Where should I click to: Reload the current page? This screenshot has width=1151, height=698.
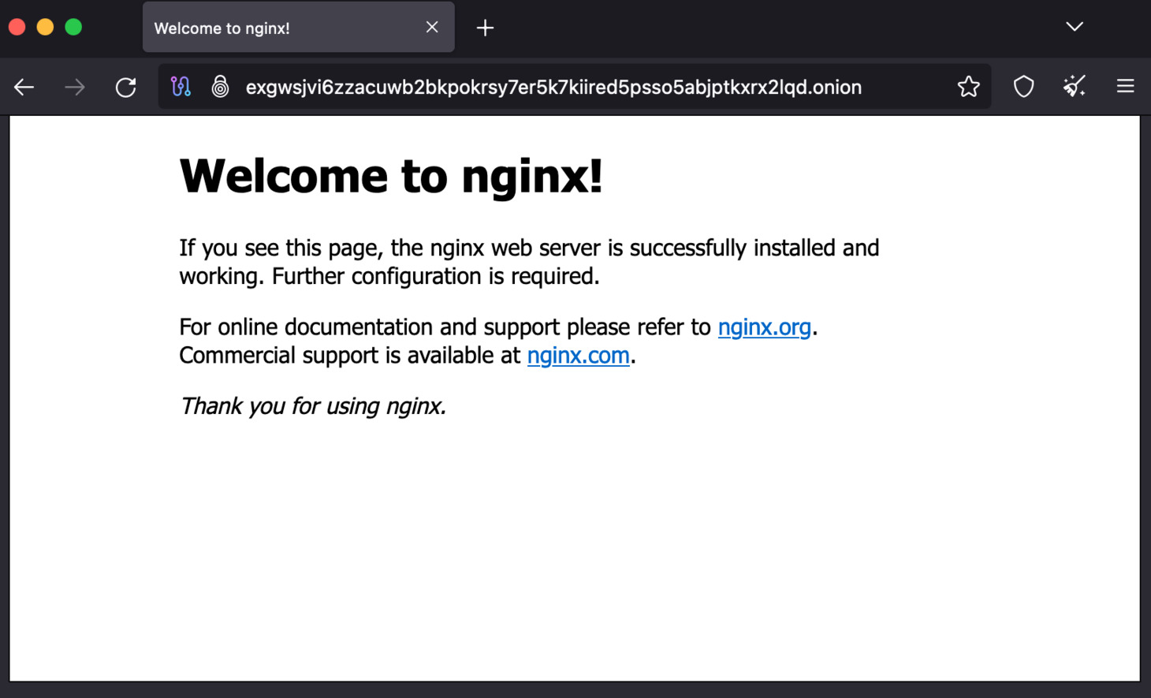tap(126, 87)
